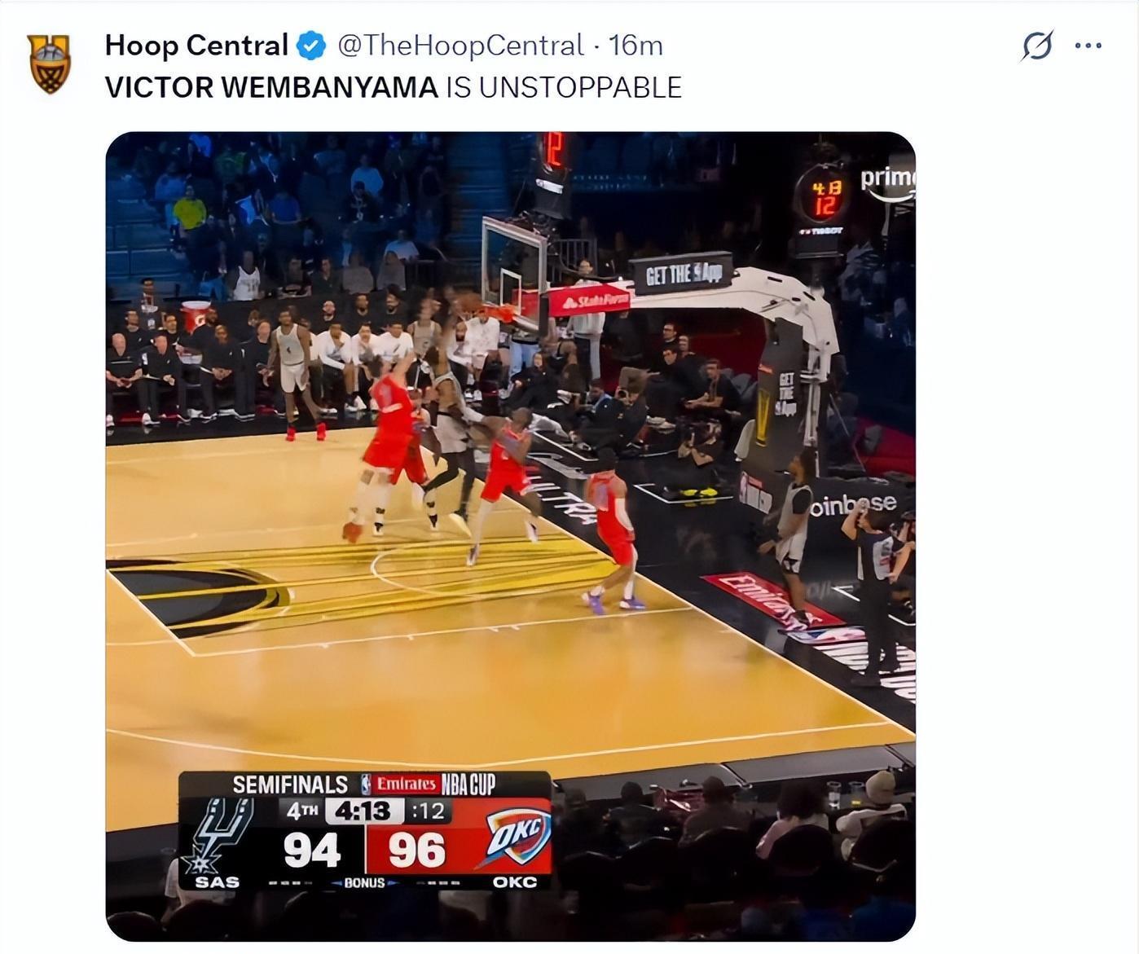Click the VICTOR WEMBANYAMA tweet text
The image size is (1139, 954).
tap(394, 87)
